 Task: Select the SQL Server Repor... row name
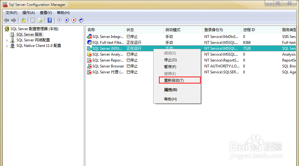click(x=108, y=60)
